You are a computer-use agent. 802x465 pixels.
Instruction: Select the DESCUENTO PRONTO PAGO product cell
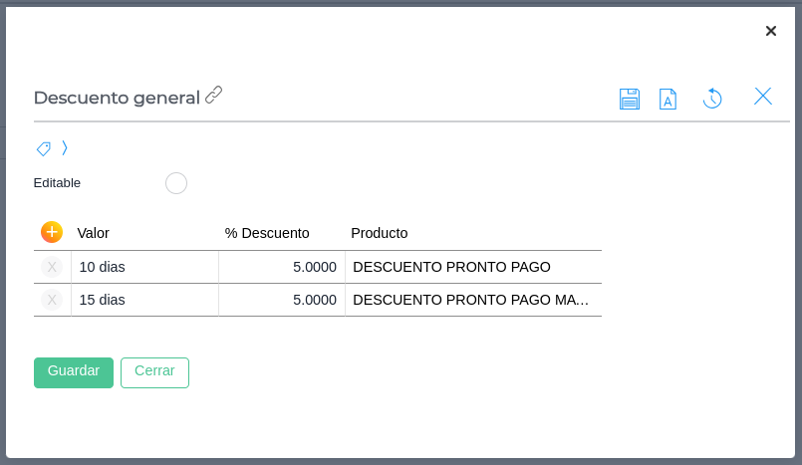[472, 267]
